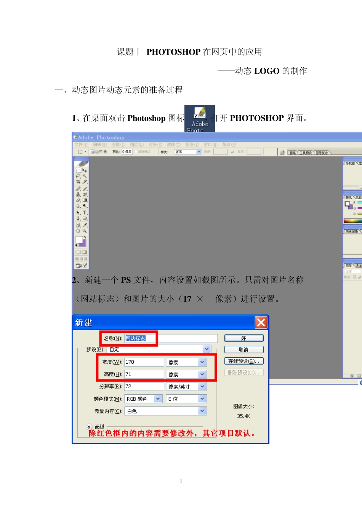Screen dimensions: 362x513
Task: Open the RGB 颜色 color mode dropdown
Action: (158, 398)
